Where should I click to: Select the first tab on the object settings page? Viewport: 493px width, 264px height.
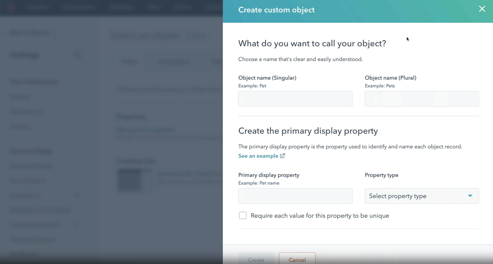129,62
